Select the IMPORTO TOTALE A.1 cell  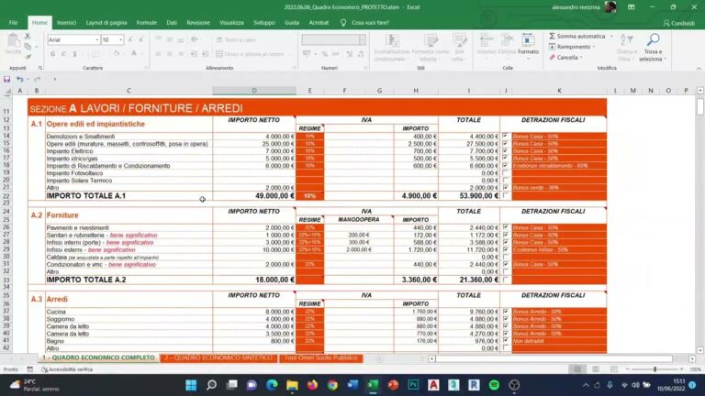pyautogui.click(x=129, y=196)
